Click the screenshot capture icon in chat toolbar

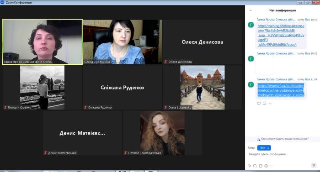255,166
